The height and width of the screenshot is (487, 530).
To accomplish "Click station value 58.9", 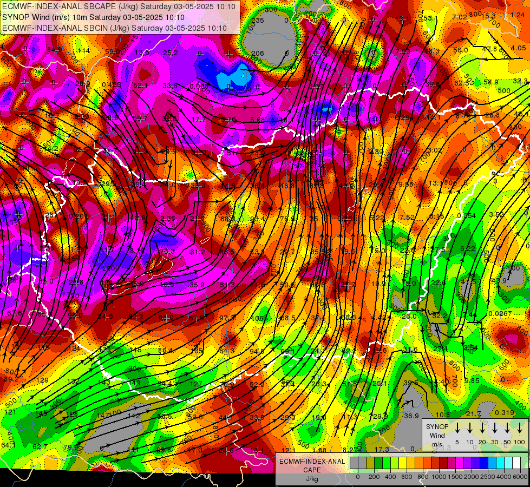I will [x=491, y=82].
